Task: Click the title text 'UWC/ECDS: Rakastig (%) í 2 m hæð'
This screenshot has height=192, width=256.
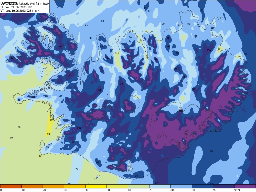Action: pos(25,4)
